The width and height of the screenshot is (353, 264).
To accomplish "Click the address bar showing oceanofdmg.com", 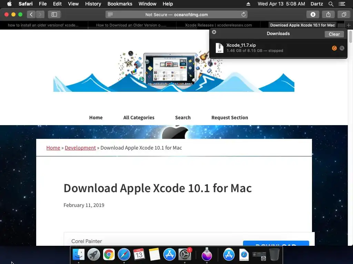I will tap(176, 14).
